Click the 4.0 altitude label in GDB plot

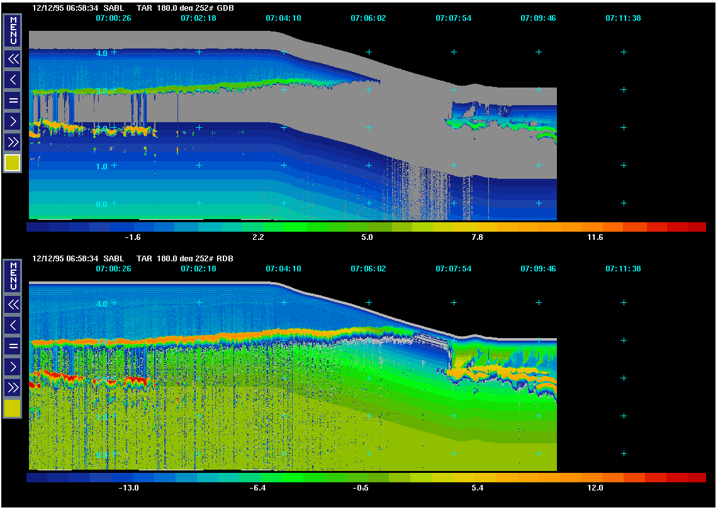[x=102, y=53]
